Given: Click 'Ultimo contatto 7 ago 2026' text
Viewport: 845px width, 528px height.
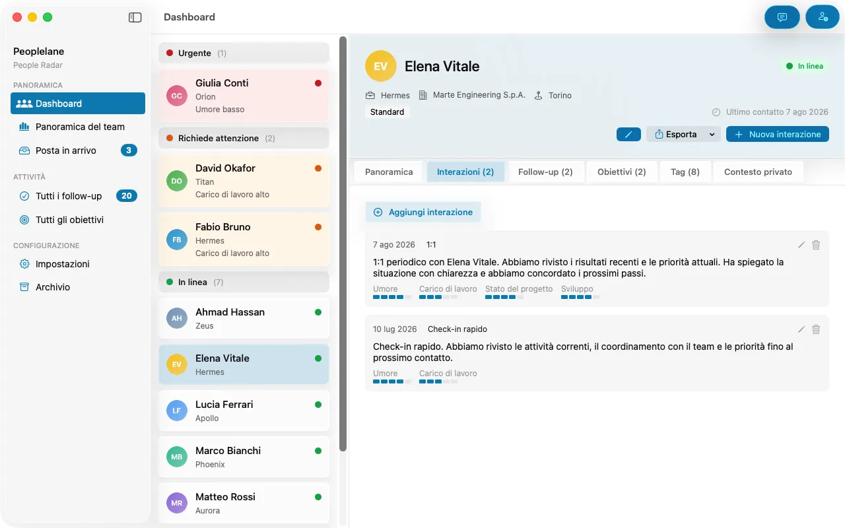Looking at the screenshot, I should 777,112.
